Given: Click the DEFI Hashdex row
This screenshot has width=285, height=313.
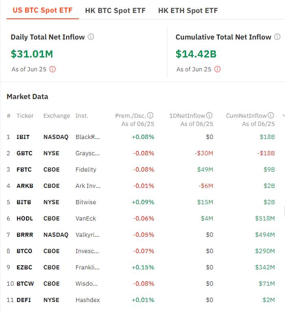Looking at the screenshot, I should point(140,300).
